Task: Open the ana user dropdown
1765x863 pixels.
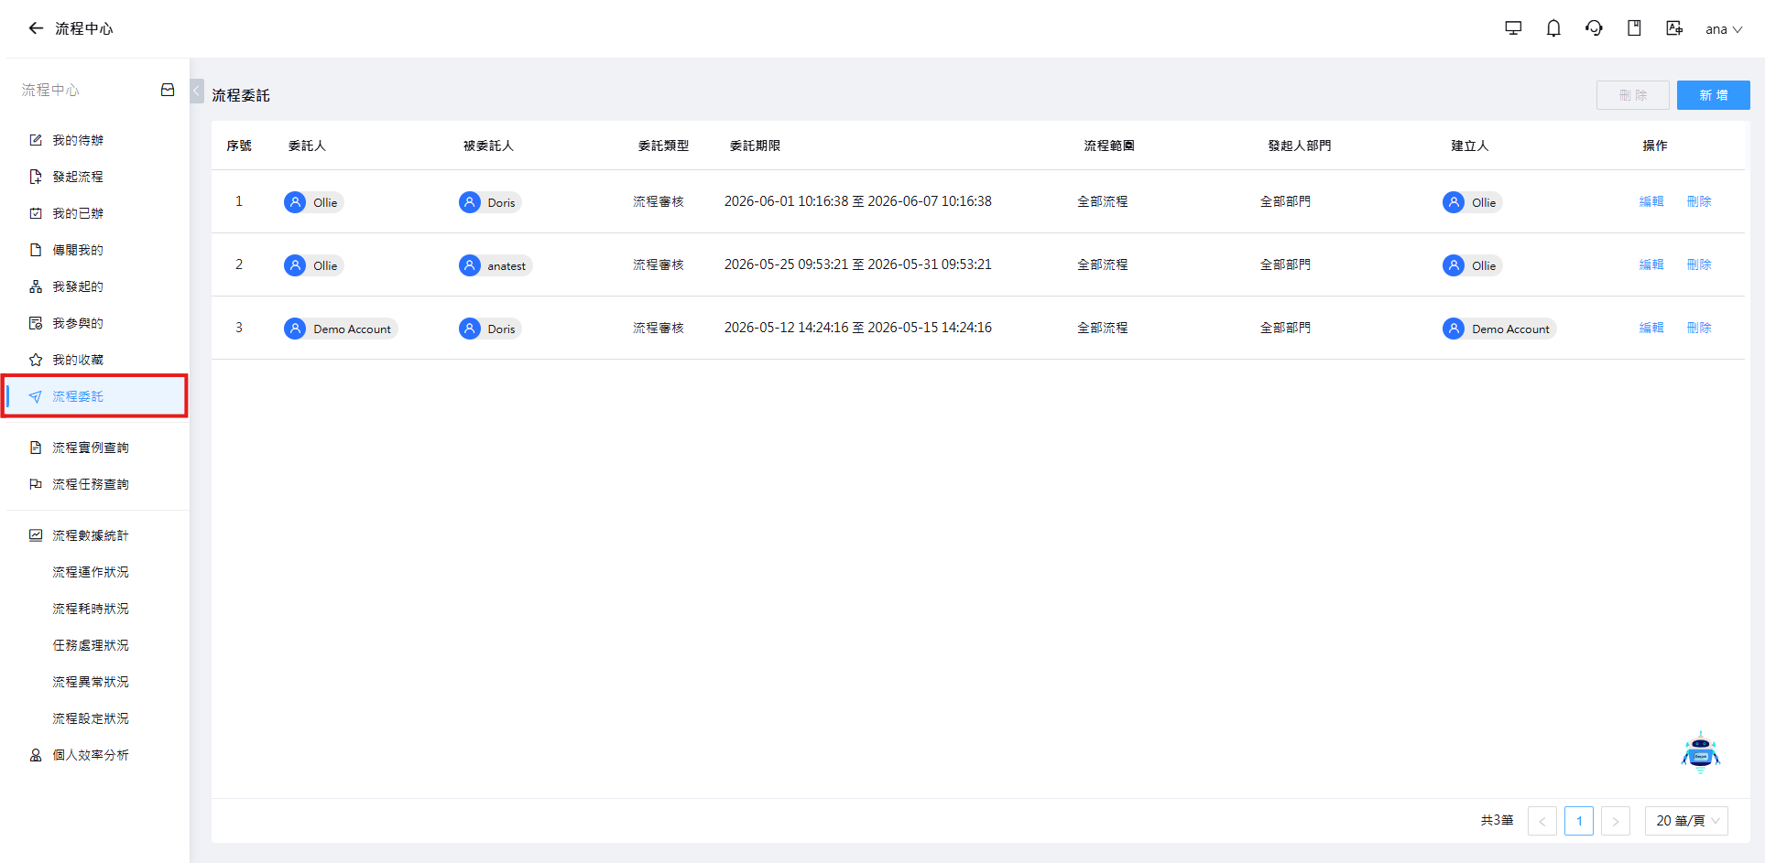Action: pos(1724,29)
